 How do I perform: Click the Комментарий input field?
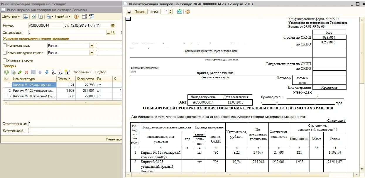pos(75,130)
